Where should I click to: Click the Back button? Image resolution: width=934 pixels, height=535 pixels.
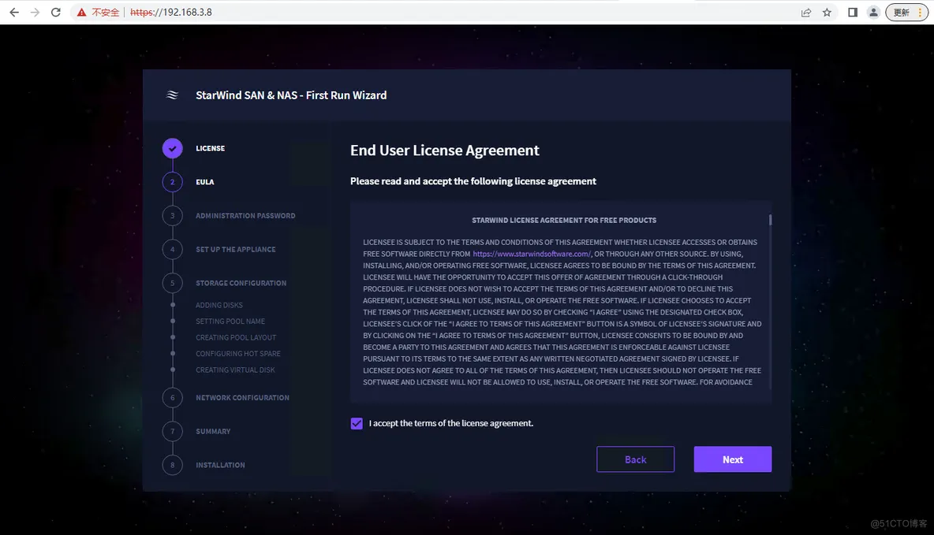(636, 459)
